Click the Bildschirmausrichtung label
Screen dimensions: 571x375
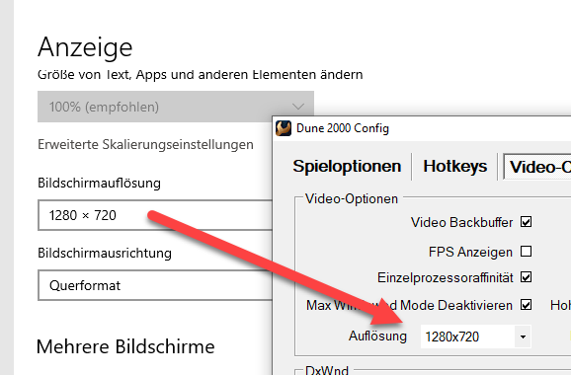(x=105, y=253)
